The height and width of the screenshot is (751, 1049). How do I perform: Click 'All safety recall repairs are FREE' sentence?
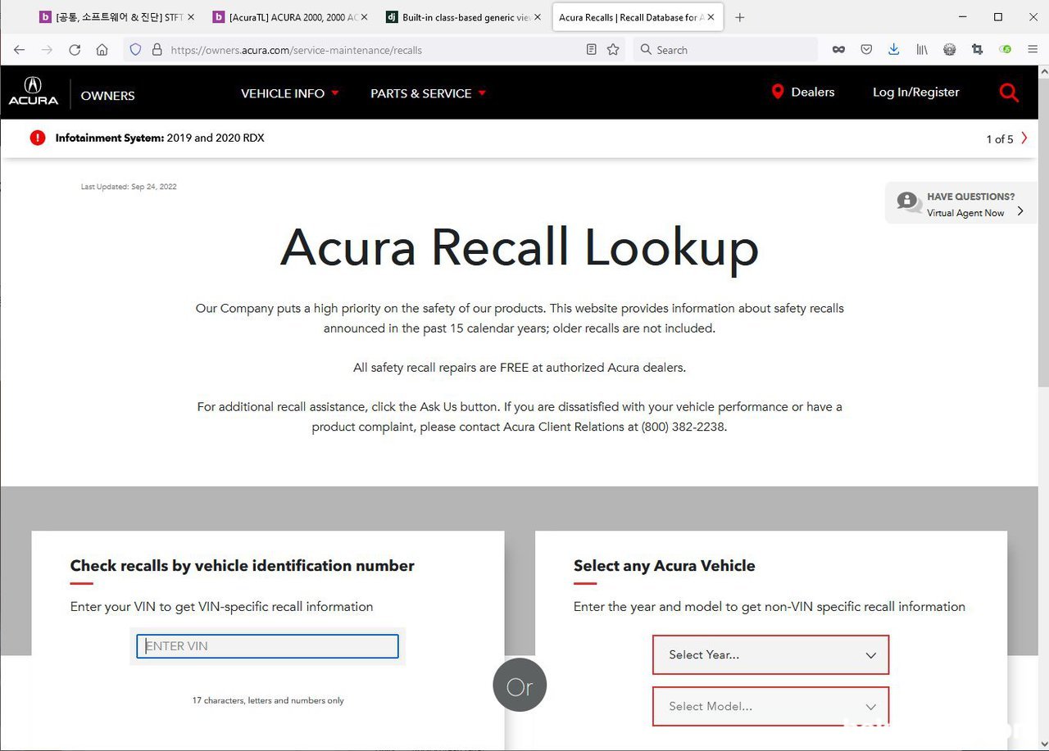pyautogui.click(x=520, y=368)
